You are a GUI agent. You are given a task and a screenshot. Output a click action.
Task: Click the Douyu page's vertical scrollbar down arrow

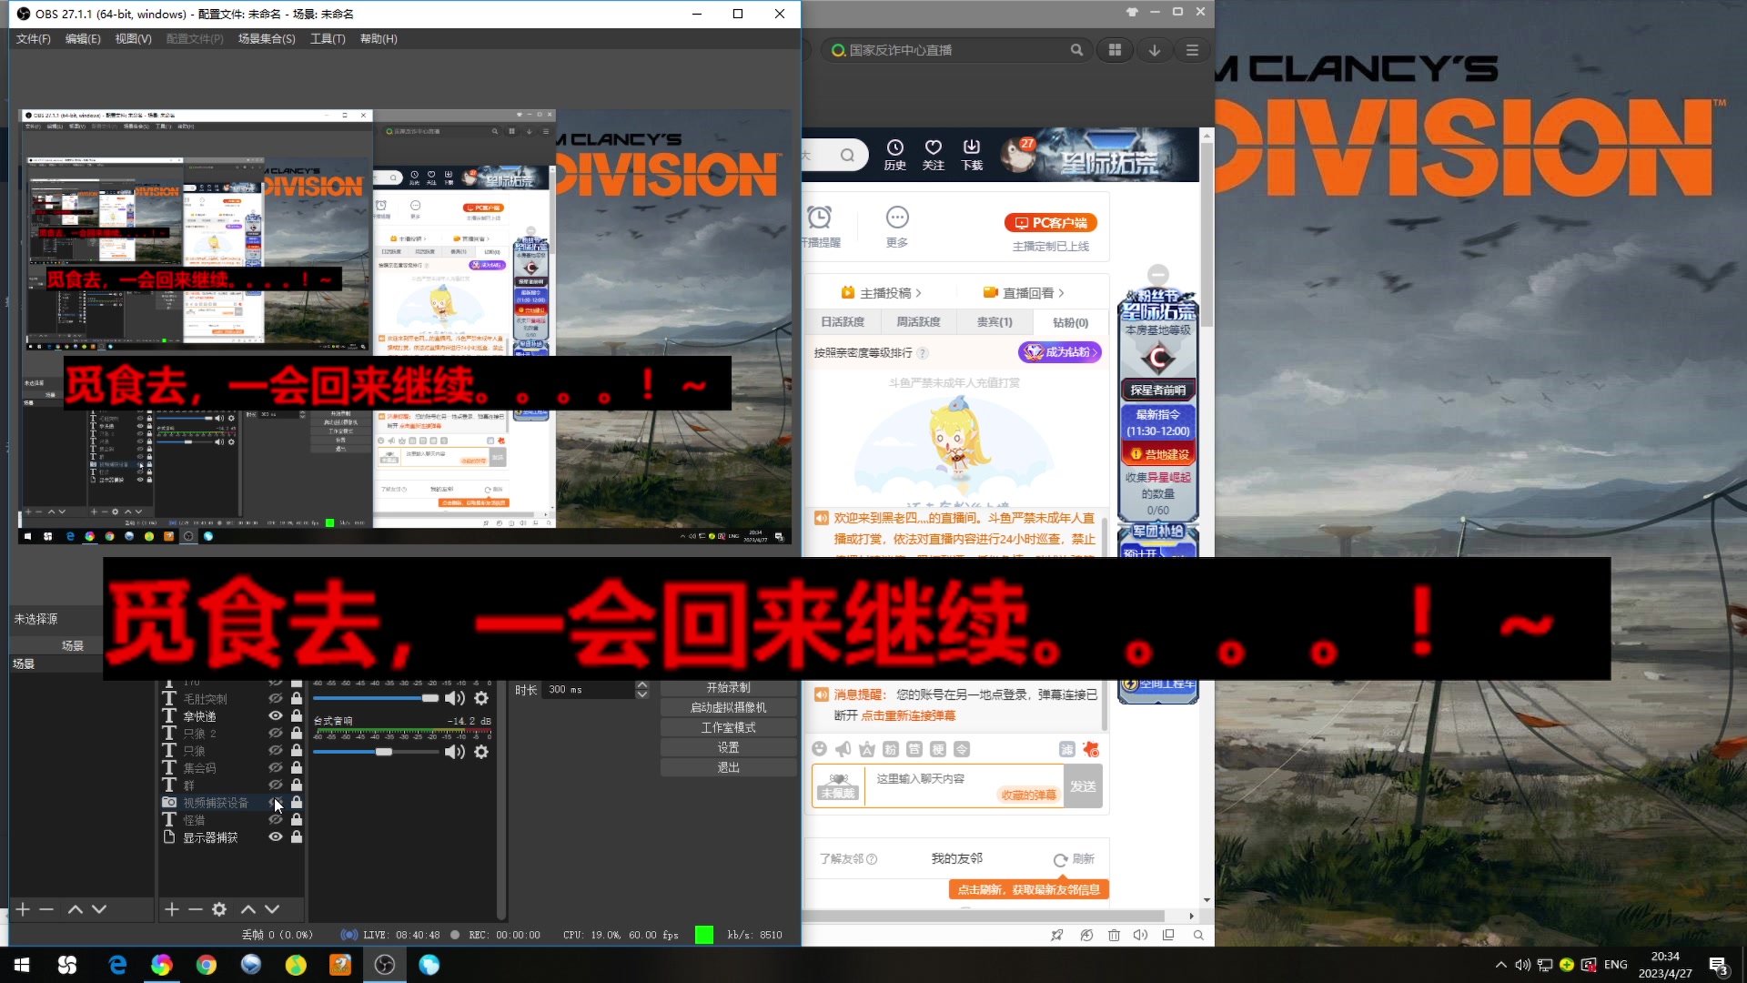point(1207,899)
